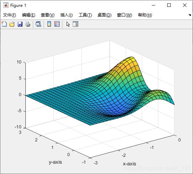Dock the figure with the small arrow icon
The width and height of the screenshot is (193, 174).
tap(190, 15)
